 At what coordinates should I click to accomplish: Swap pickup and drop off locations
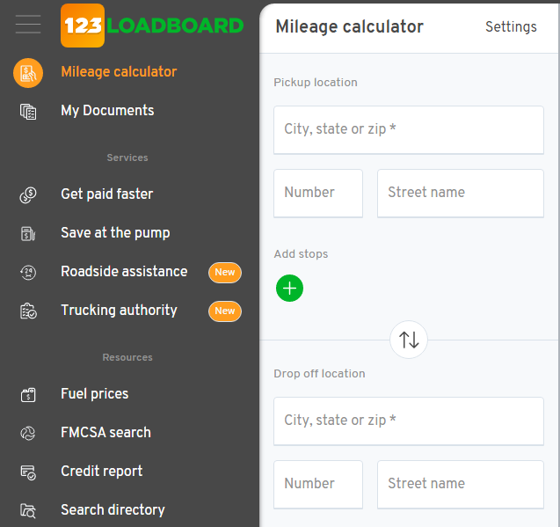(x=409, y=340)
